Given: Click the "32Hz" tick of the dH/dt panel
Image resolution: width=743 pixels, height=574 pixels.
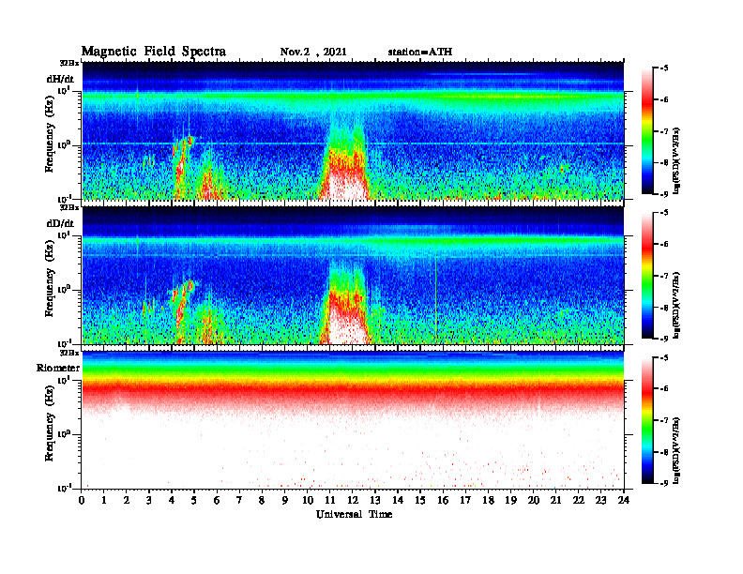Looking at the screenshot, I should coord(69,63).
